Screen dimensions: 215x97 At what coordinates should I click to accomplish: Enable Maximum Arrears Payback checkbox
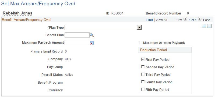pos(140,43)
